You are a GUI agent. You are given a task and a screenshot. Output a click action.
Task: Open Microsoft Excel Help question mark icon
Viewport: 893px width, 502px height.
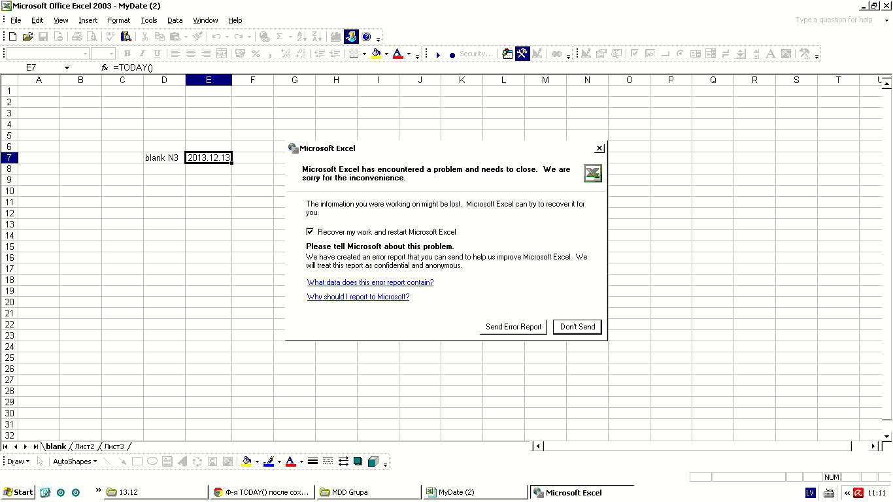tap(366, 37)
